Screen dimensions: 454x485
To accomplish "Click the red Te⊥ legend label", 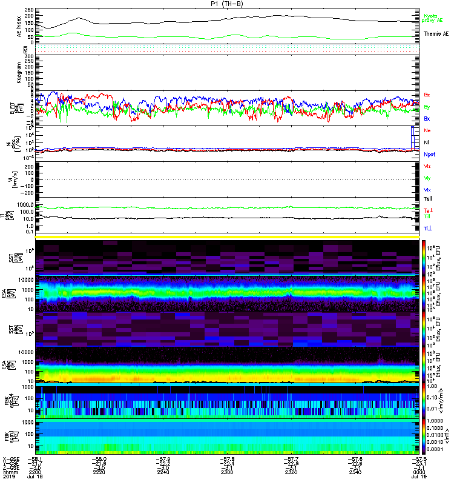I will coord(428,210).
